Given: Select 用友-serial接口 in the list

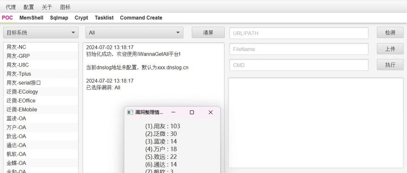Looking at the screenshot, I should [41, 83].
